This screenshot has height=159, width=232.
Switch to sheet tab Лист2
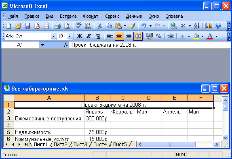click(60, 145)
